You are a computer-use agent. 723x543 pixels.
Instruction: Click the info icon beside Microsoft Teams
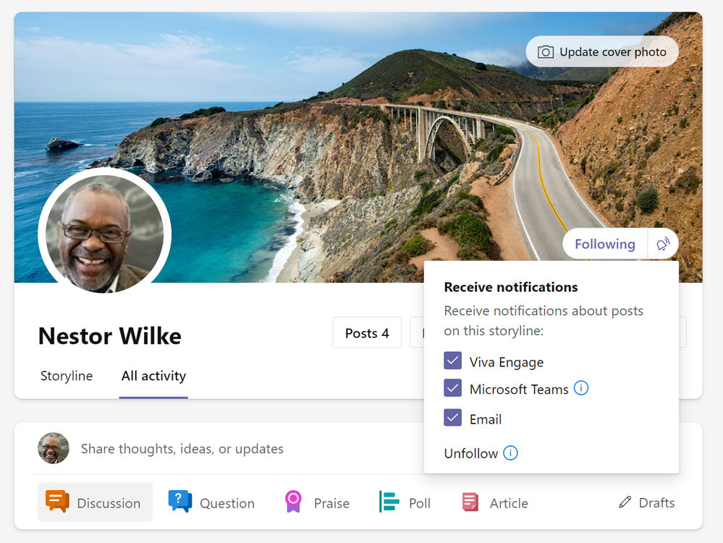coord(581,389)
